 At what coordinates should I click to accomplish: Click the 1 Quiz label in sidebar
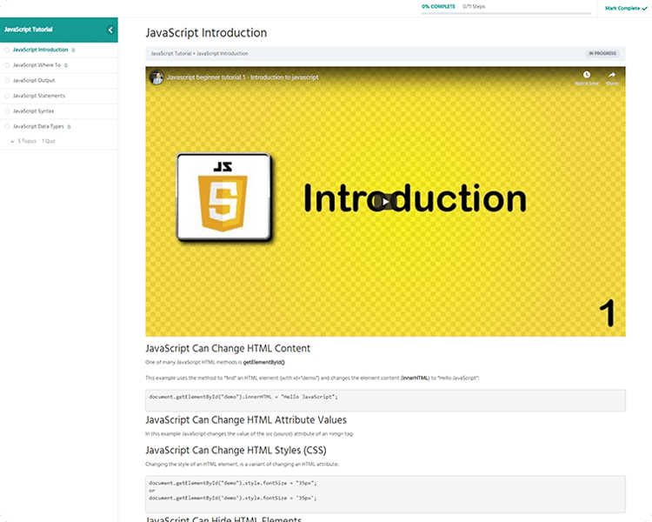pos(49,142)
